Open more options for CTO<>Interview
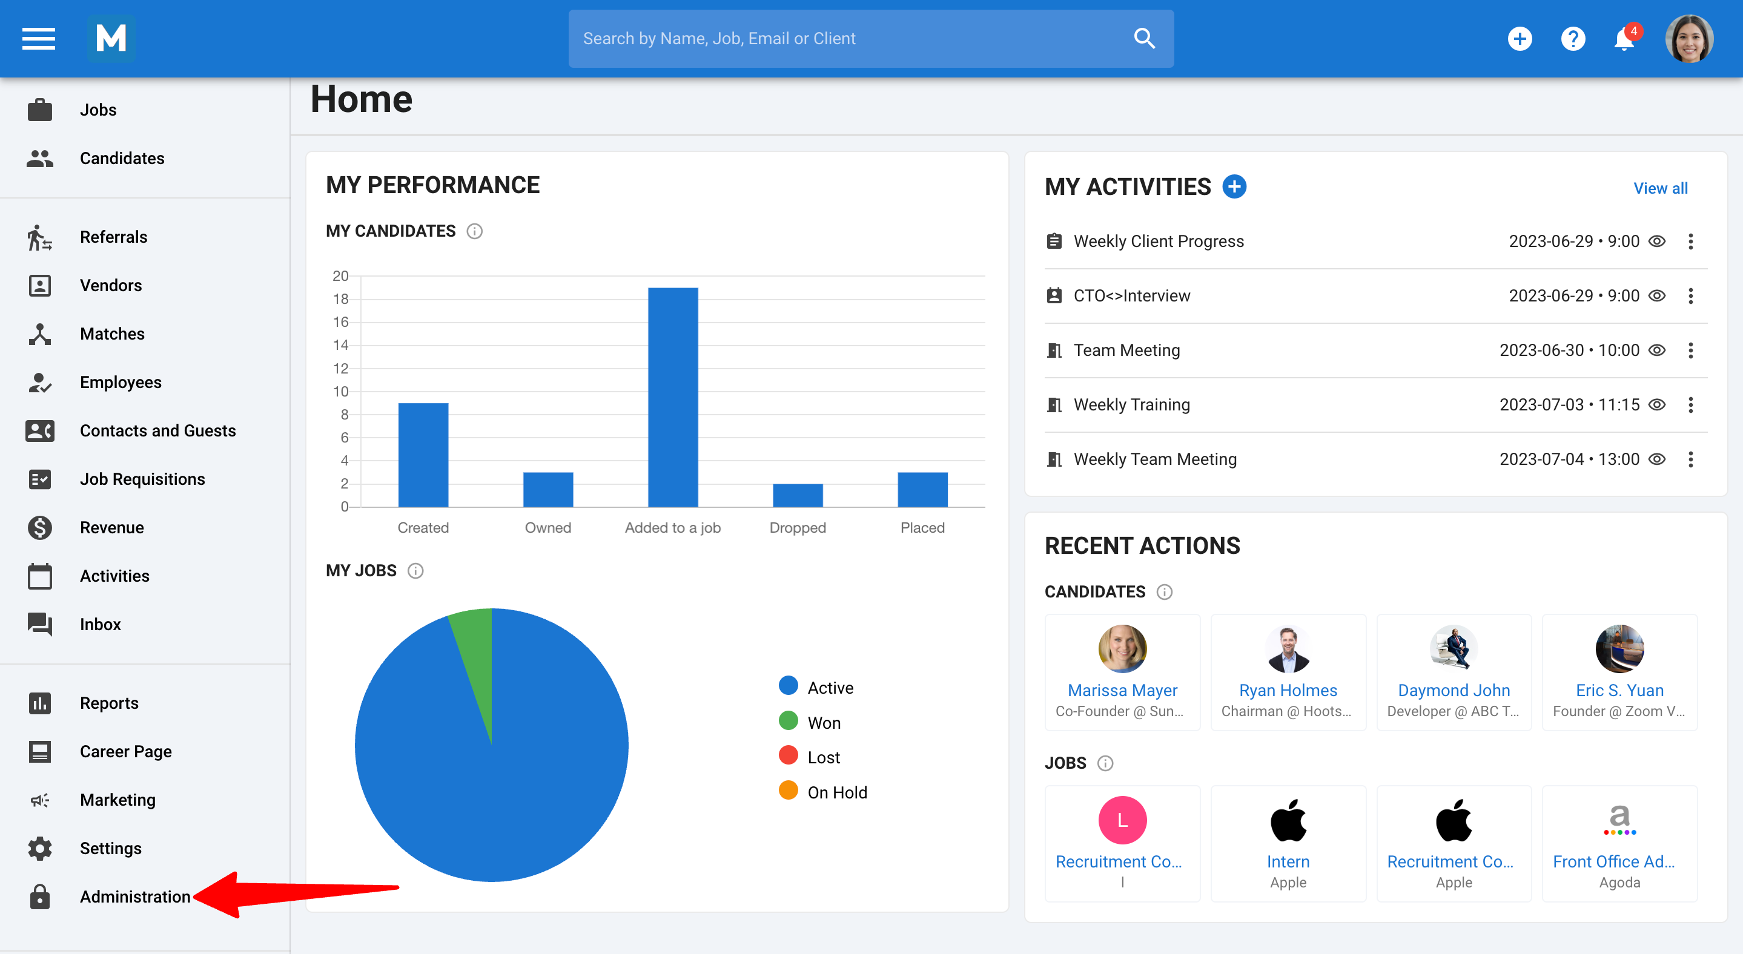The width and height of the screenshot is (1743, 954). point(1691,295)
